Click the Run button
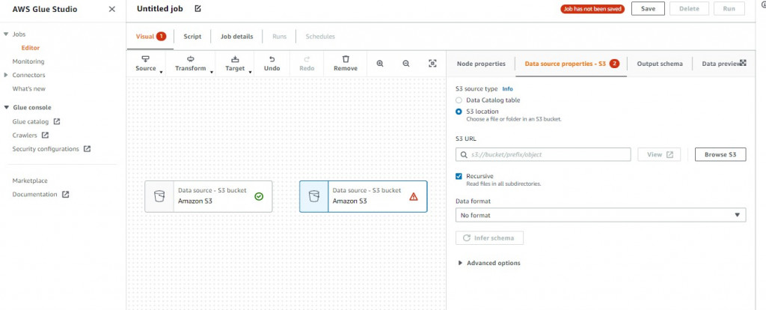The height and width of the screenshot is (310, 766). tap(729, 9)
